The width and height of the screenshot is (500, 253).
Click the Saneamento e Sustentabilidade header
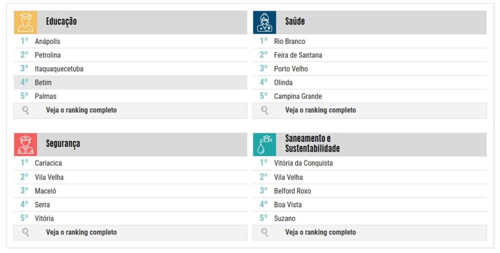pos(312,143)
